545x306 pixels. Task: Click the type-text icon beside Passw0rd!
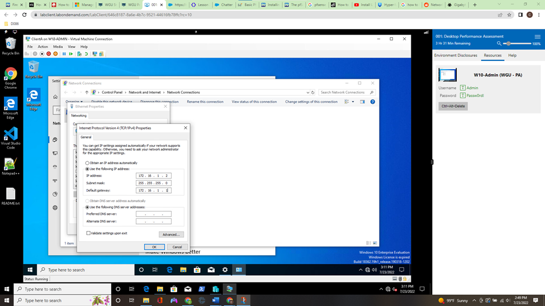point(463,95)
